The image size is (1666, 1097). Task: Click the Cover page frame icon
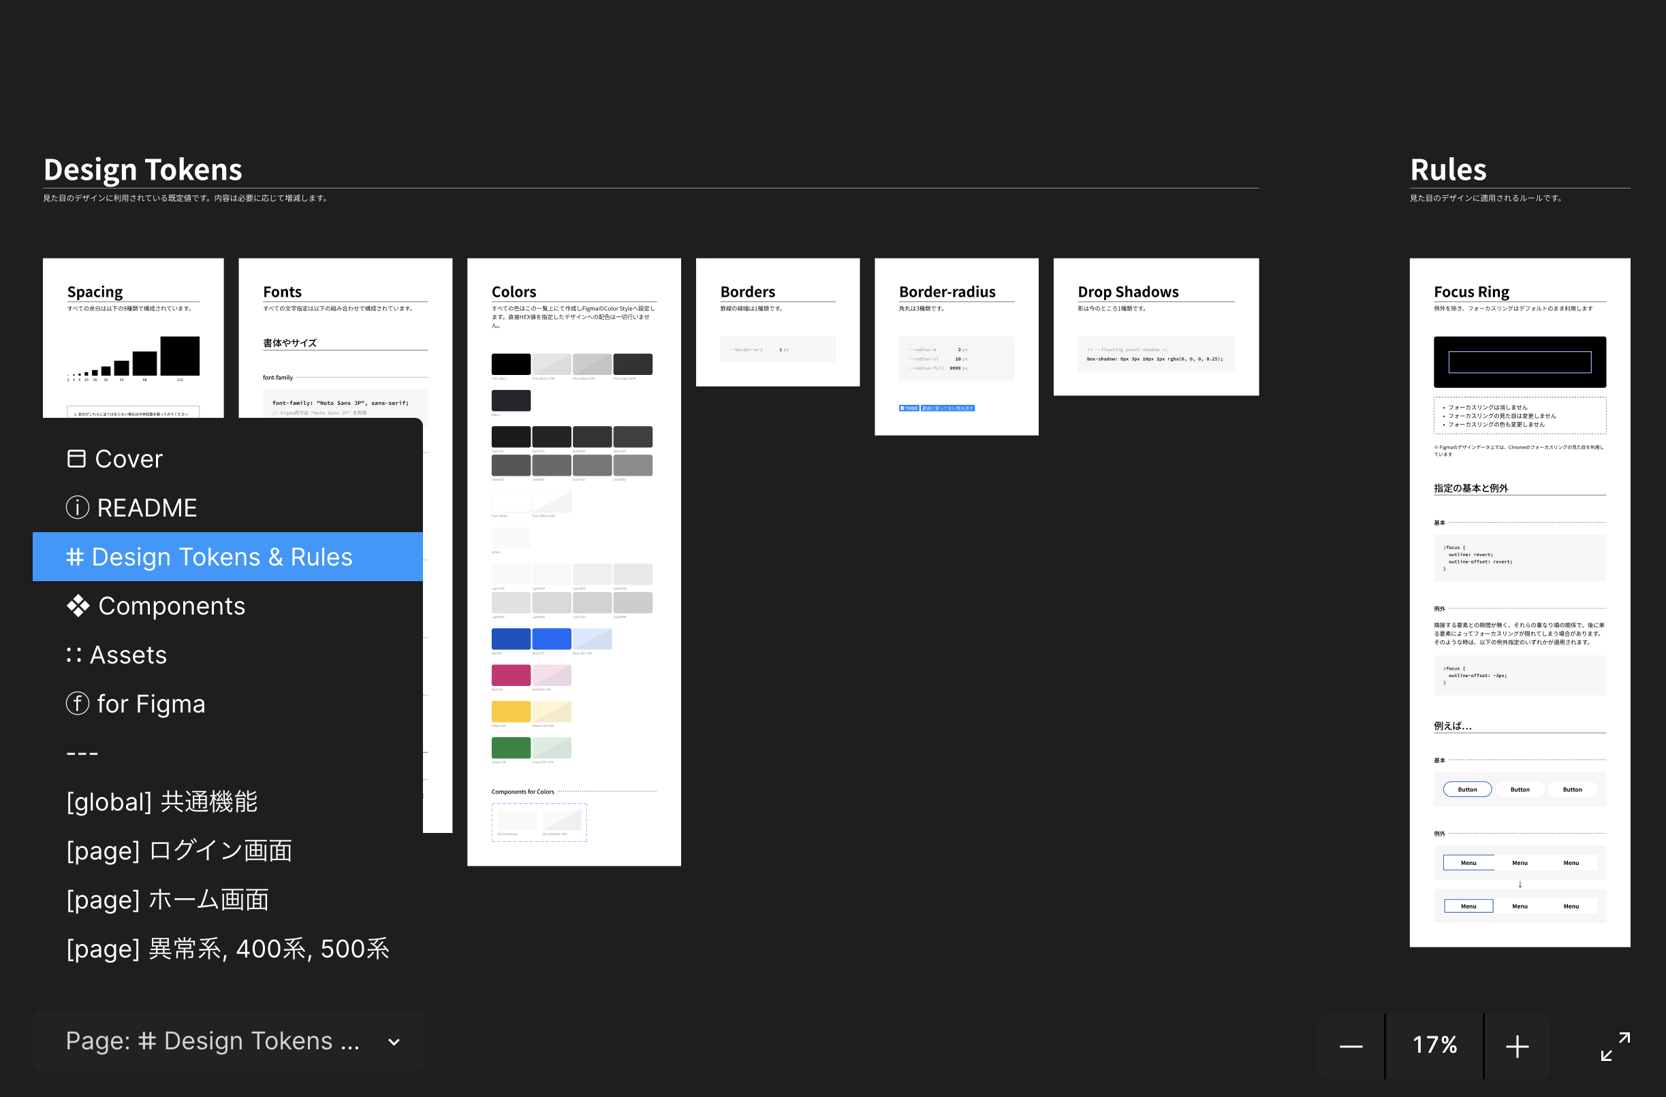[x=76, y=459]
